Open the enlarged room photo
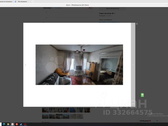Image resolution: width=168 pixels, height=126 pixels. [79, 65]
